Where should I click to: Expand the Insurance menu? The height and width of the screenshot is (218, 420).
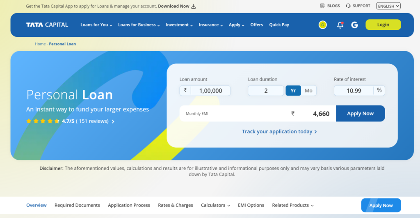pyautogui.click(x=211, y=25)
